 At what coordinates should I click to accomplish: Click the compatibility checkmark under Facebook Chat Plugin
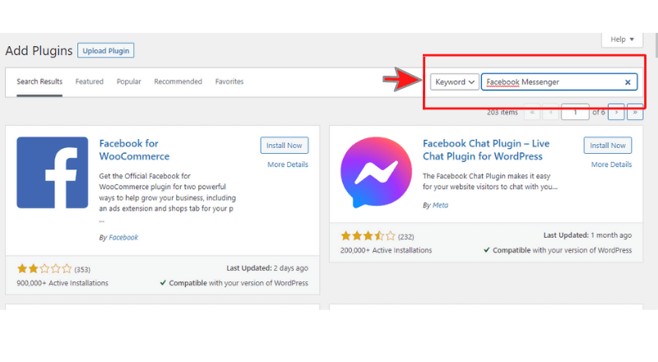[x=486, y=250]
